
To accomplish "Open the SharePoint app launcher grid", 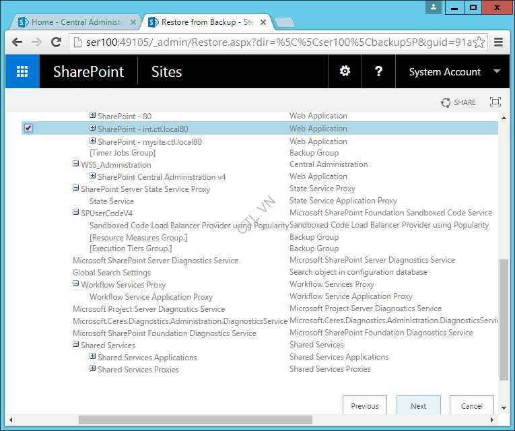I will pyautogui.click(x=22, y=71).
